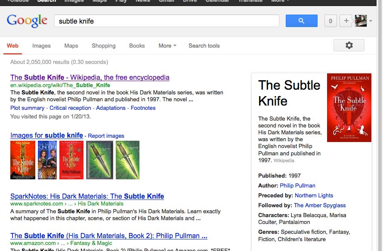Open the SparkNotes His Dark Materials result
Image resolution: width=383 pixels, height=251 pixels.
(x=87, y=196)
